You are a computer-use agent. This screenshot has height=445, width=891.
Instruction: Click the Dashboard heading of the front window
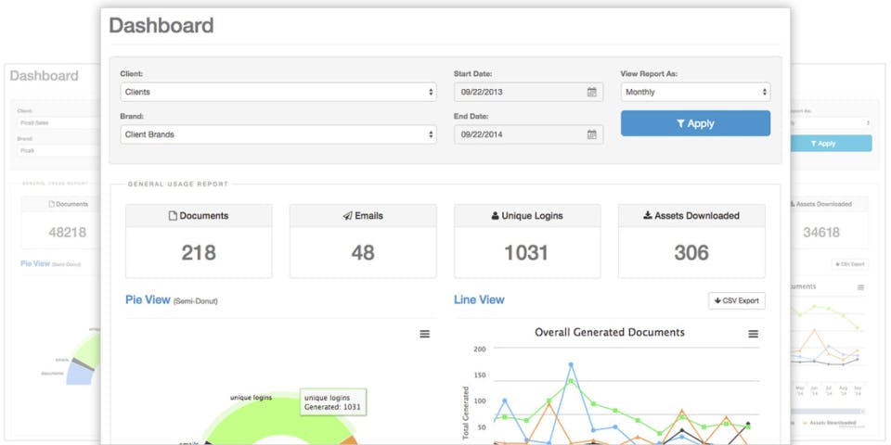(x=161, y=26)
